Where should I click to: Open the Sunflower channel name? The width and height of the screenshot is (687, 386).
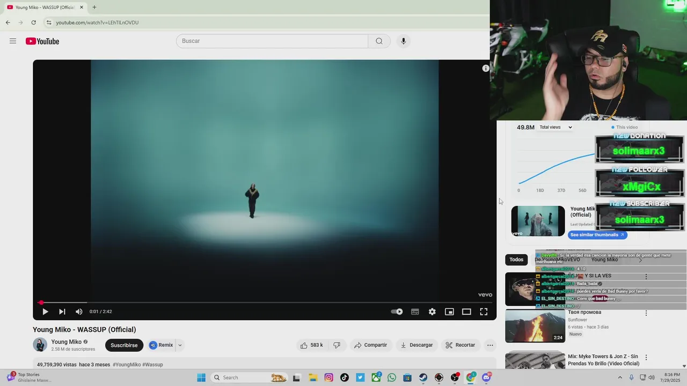coord(578,320)
